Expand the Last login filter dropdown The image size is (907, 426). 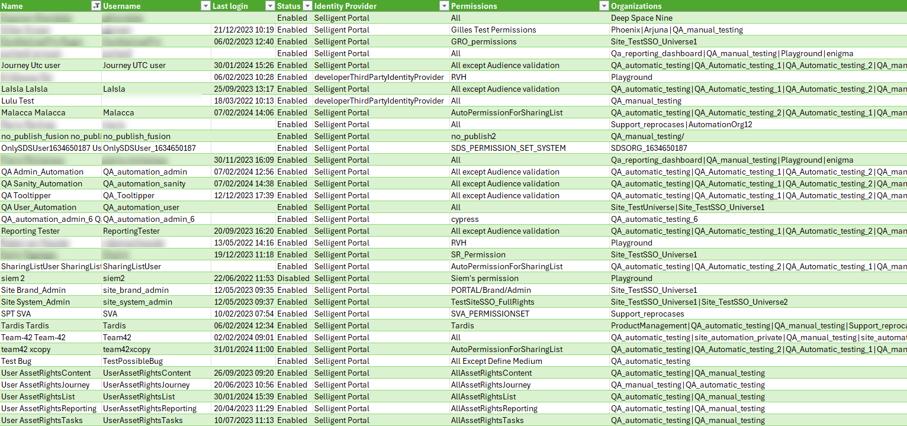tap(269, 6)
